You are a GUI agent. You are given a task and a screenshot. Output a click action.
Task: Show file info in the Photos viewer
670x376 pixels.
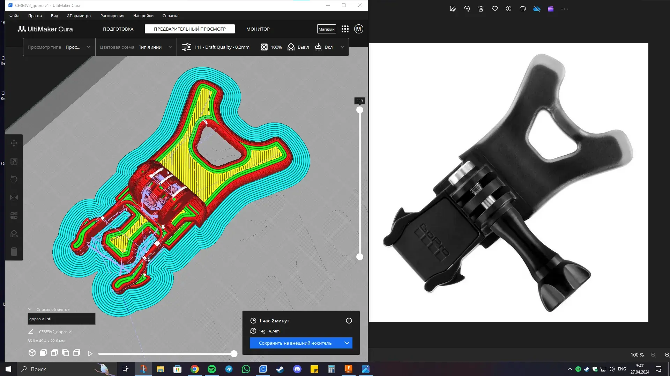[509, 9]
